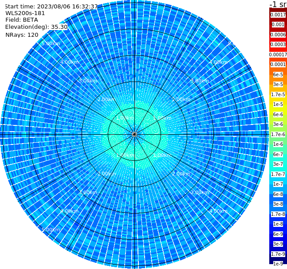287x269 pixels.
Task: Click the '6e-6' colorbar value
Action: click(278, 114)
